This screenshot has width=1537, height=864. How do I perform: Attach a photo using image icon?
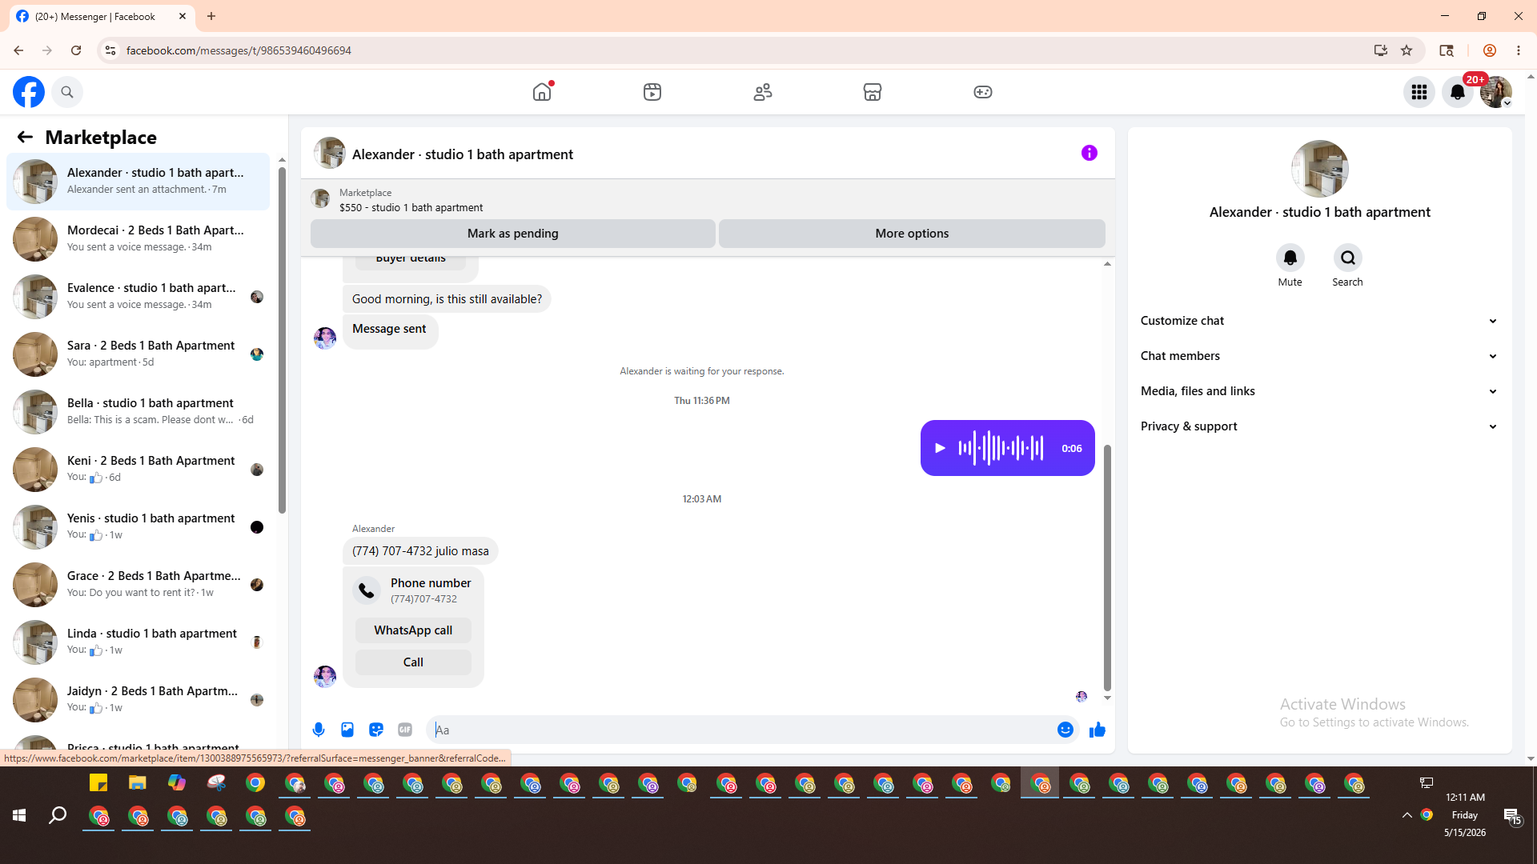[347, 730]
